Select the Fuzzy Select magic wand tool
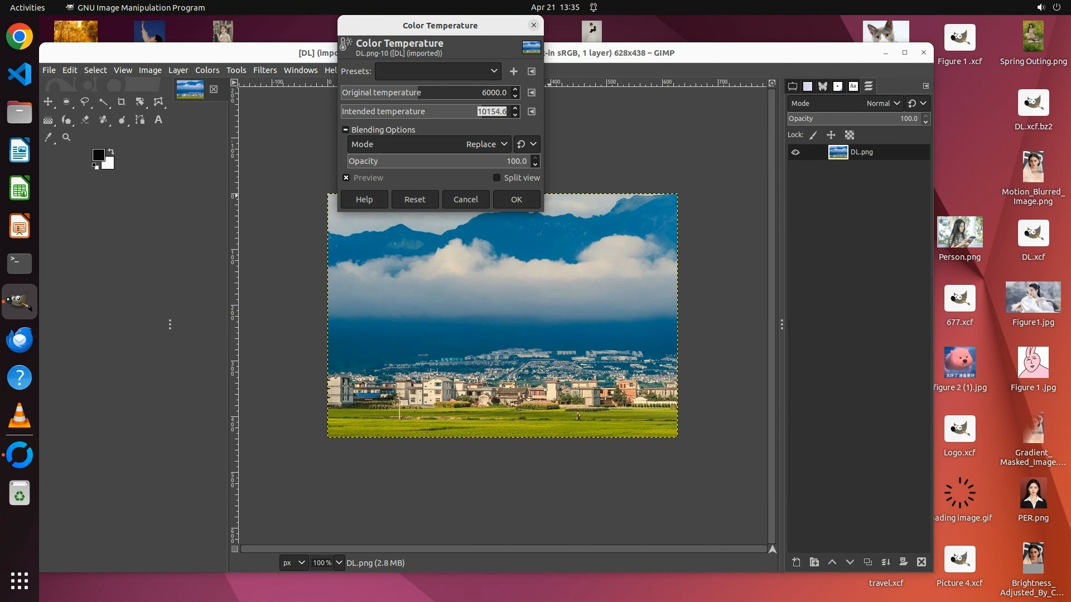The height and width of the screenshot is (602, 1071). (104, 102)
